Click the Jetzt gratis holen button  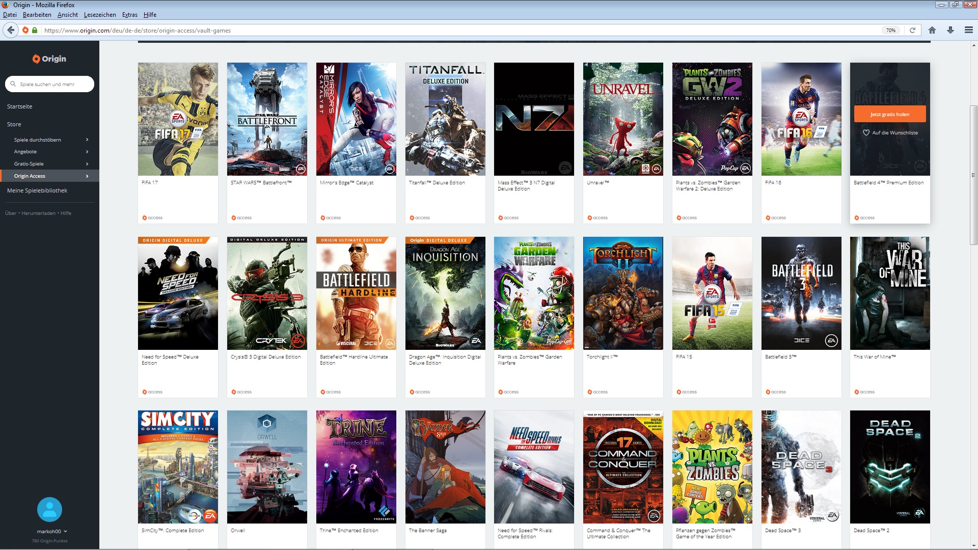(x=889, y=114)
